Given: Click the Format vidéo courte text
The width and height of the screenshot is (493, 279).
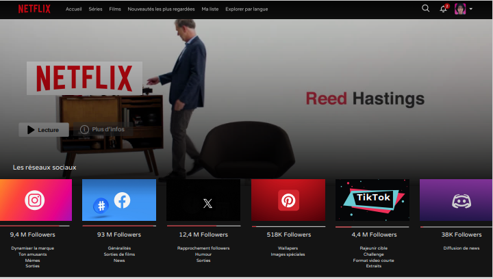Looking at the screenshot, I should pos(374,260).
